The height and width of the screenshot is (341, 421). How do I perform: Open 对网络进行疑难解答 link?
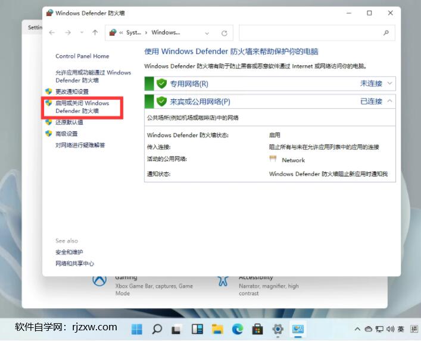[80, 145]
